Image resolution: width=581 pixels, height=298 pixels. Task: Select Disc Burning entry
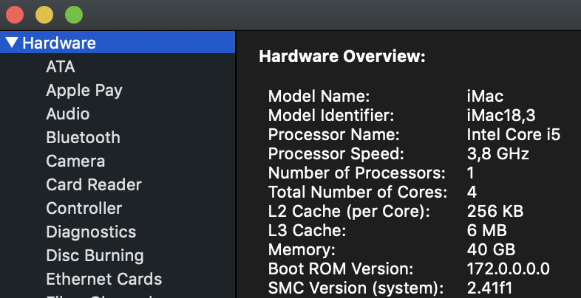(95, 255)
